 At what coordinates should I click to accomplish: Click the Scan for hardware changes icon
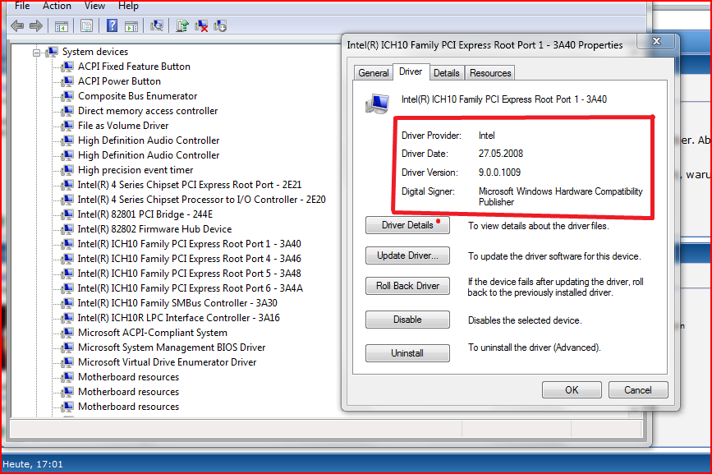[157, 26]
